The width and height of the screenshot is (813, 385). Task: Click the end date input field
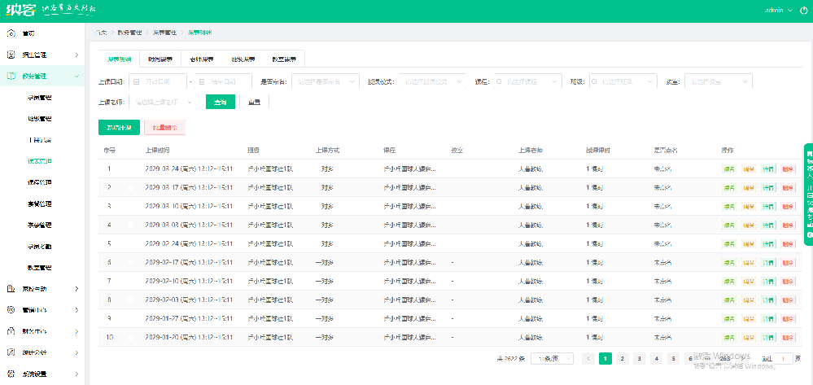[x=223, y=81]
